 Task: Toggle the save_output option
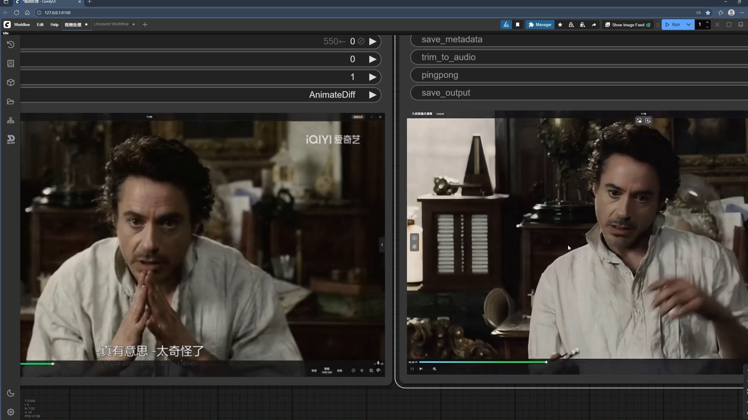pyautogui.click(x=579, y=93)
